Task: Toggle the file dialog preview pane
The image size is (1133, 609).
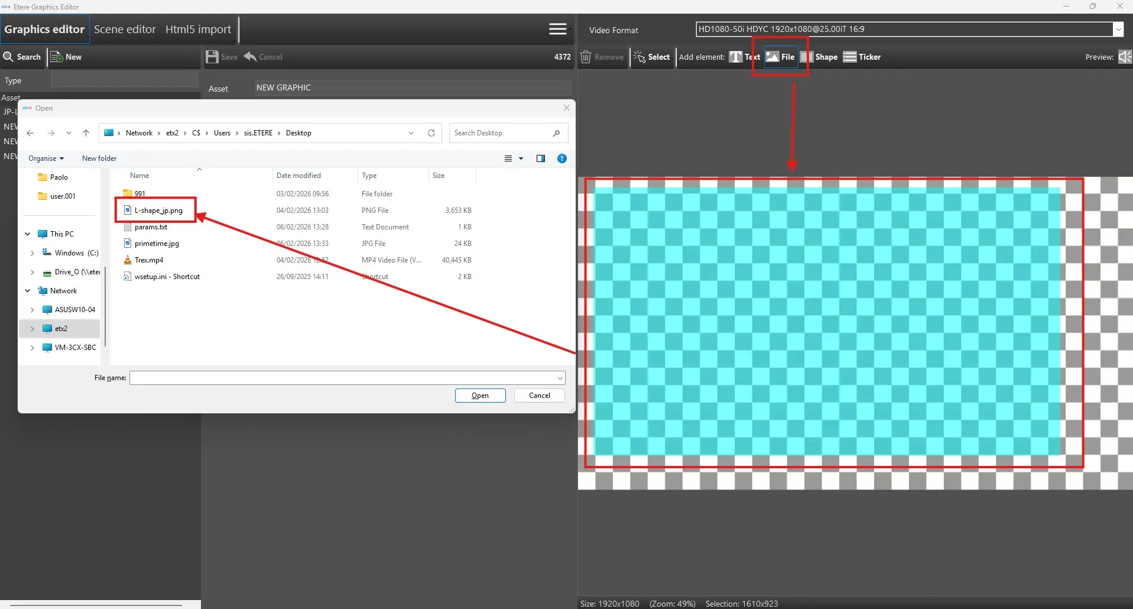Action: coord(540,158)
